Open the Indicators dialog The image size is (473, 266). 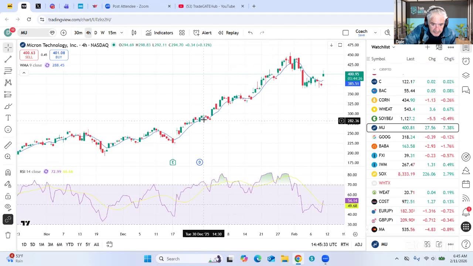pos(159,33)
